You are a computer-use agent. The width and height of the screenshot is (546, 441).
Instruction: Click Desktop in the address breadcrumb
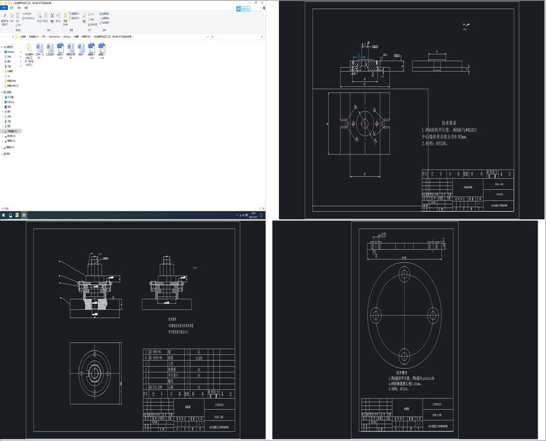click(67, 36)
